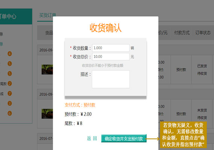Click the orange badge showing 3
The image size is (214, 150).
(x=9, y=103)
